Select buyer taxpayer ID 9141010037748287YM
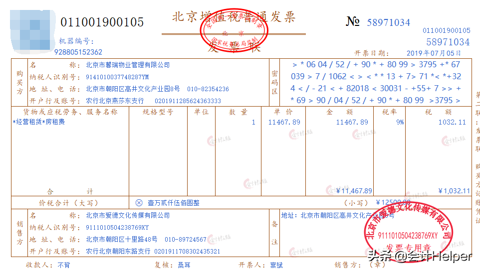 point(117,77)
